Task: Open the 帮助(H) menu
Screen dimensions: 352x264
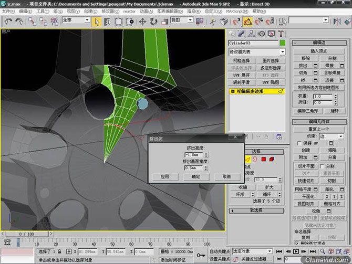Action: (x=260, y=11)
